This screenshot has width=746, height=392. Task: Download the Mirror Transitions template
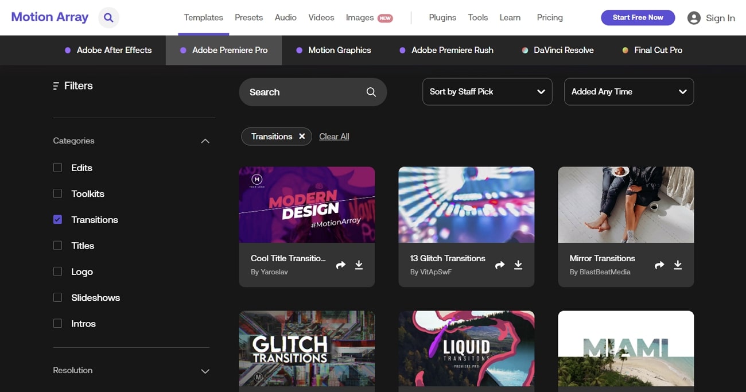click(x=678, y=265)
